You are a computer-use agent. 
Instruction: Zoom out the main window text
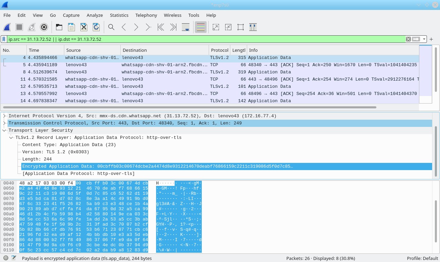228,27
